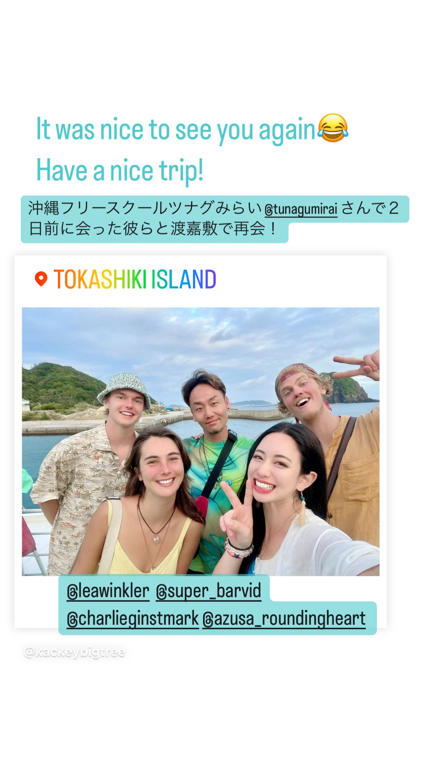Open the TOKASHIKI ISLAND location sticker
The width and height of the screenshot is (435, 774).
pos(125,279)
